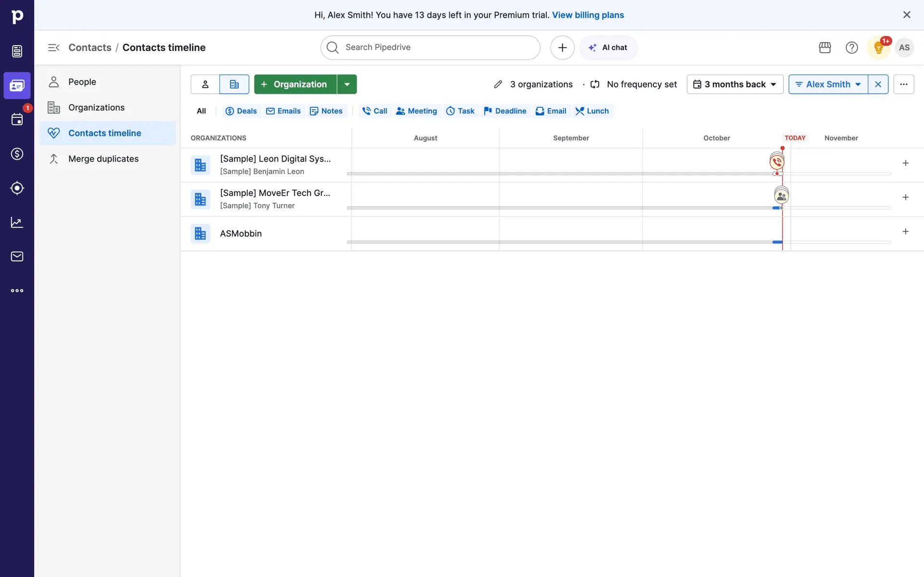Open the Insights chart icon in sidebar
This screenshot has height=577, width=924.
[17, 222]
